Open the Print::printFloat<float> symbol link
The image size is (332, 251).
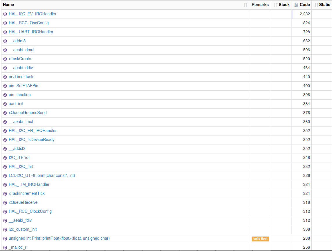(x=59, y=238)
